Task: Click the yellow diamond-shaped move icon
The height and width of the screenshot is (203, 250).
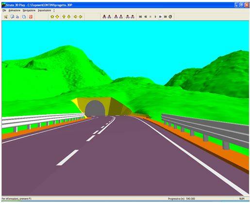Action: pos(57,16)
